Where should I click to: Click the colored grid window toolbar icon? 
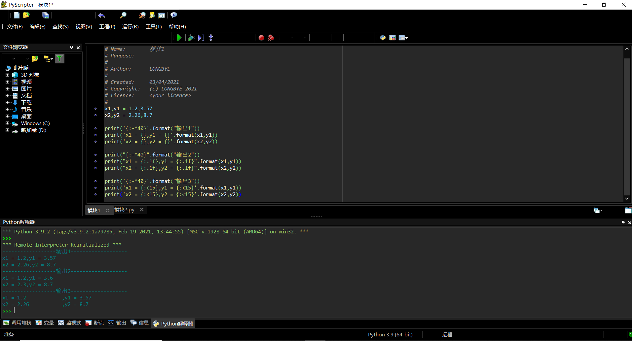(x=392, y=38)
